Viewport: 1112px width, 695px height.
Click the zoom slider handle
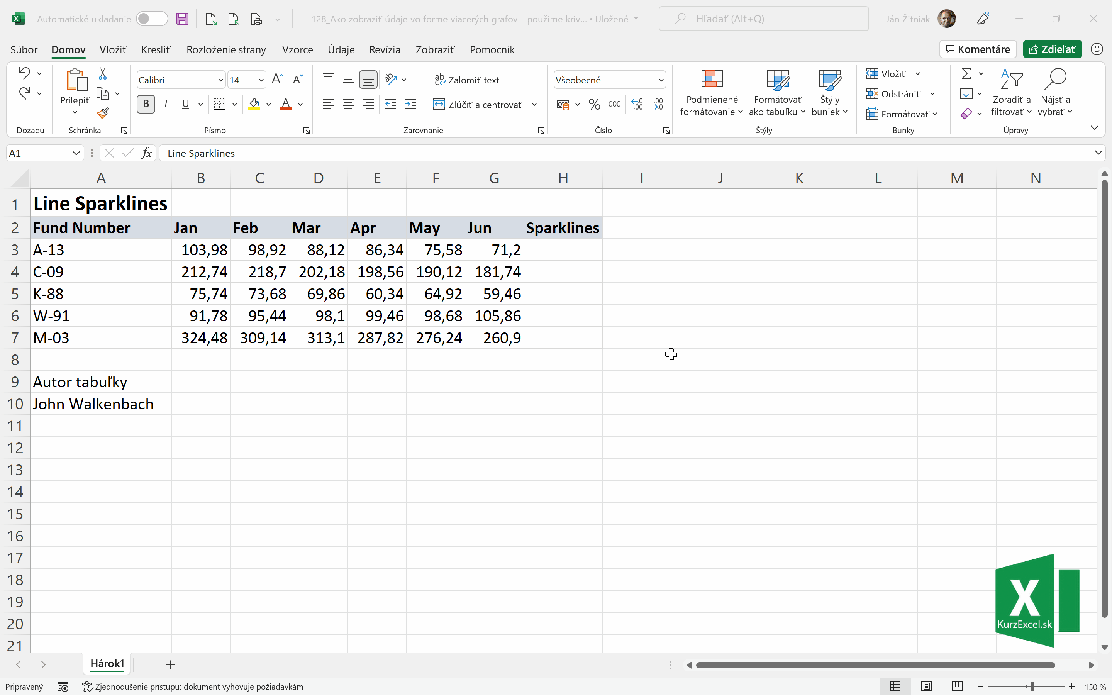click(x=1032, y=686)
